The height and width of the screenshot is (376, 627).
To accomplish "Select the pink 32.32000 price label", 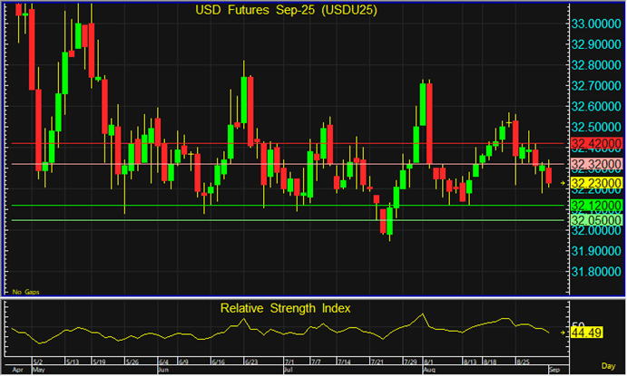I will point(595,164).
